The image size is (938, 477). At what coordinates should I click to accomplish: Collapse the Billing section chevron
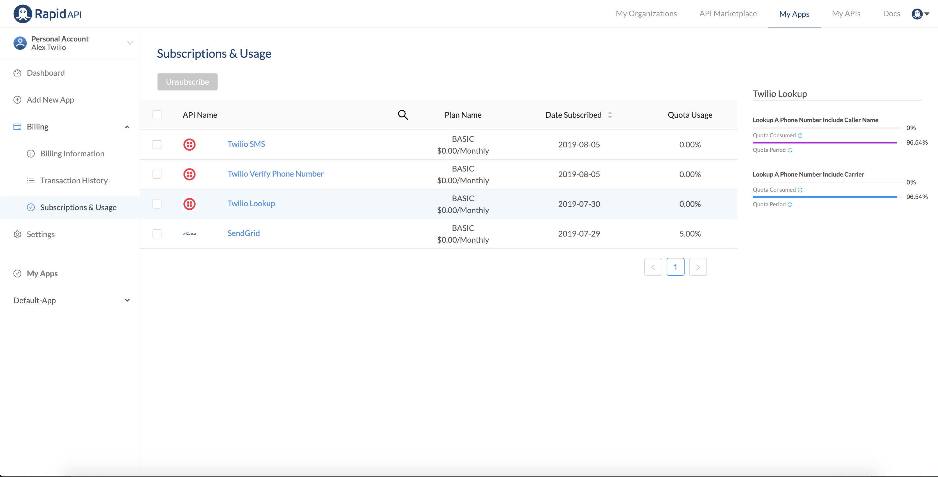(x=127, y=127)
